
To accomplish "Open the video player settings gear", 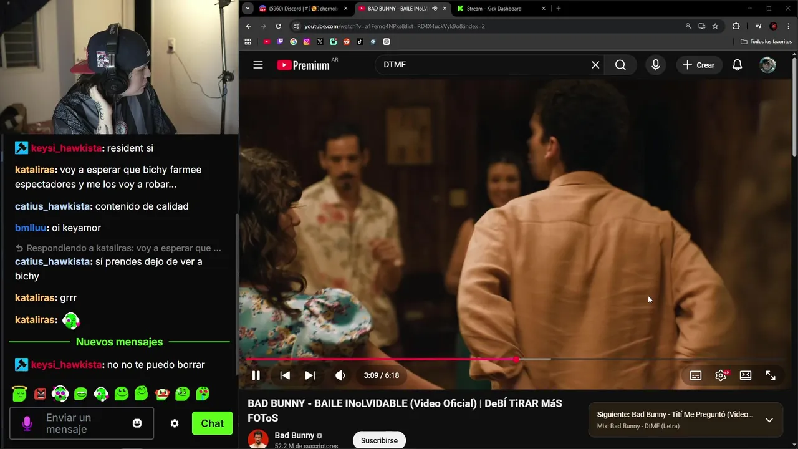I will coord(721,375).
